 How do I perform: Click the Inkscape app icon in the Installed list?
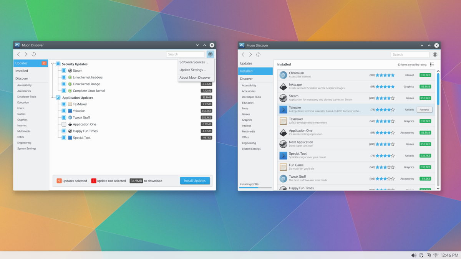point(283,87)
